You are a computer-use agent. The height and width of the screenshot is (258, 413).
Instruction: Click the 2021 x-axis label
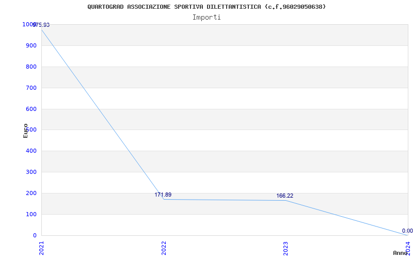[x=42, y=248]
